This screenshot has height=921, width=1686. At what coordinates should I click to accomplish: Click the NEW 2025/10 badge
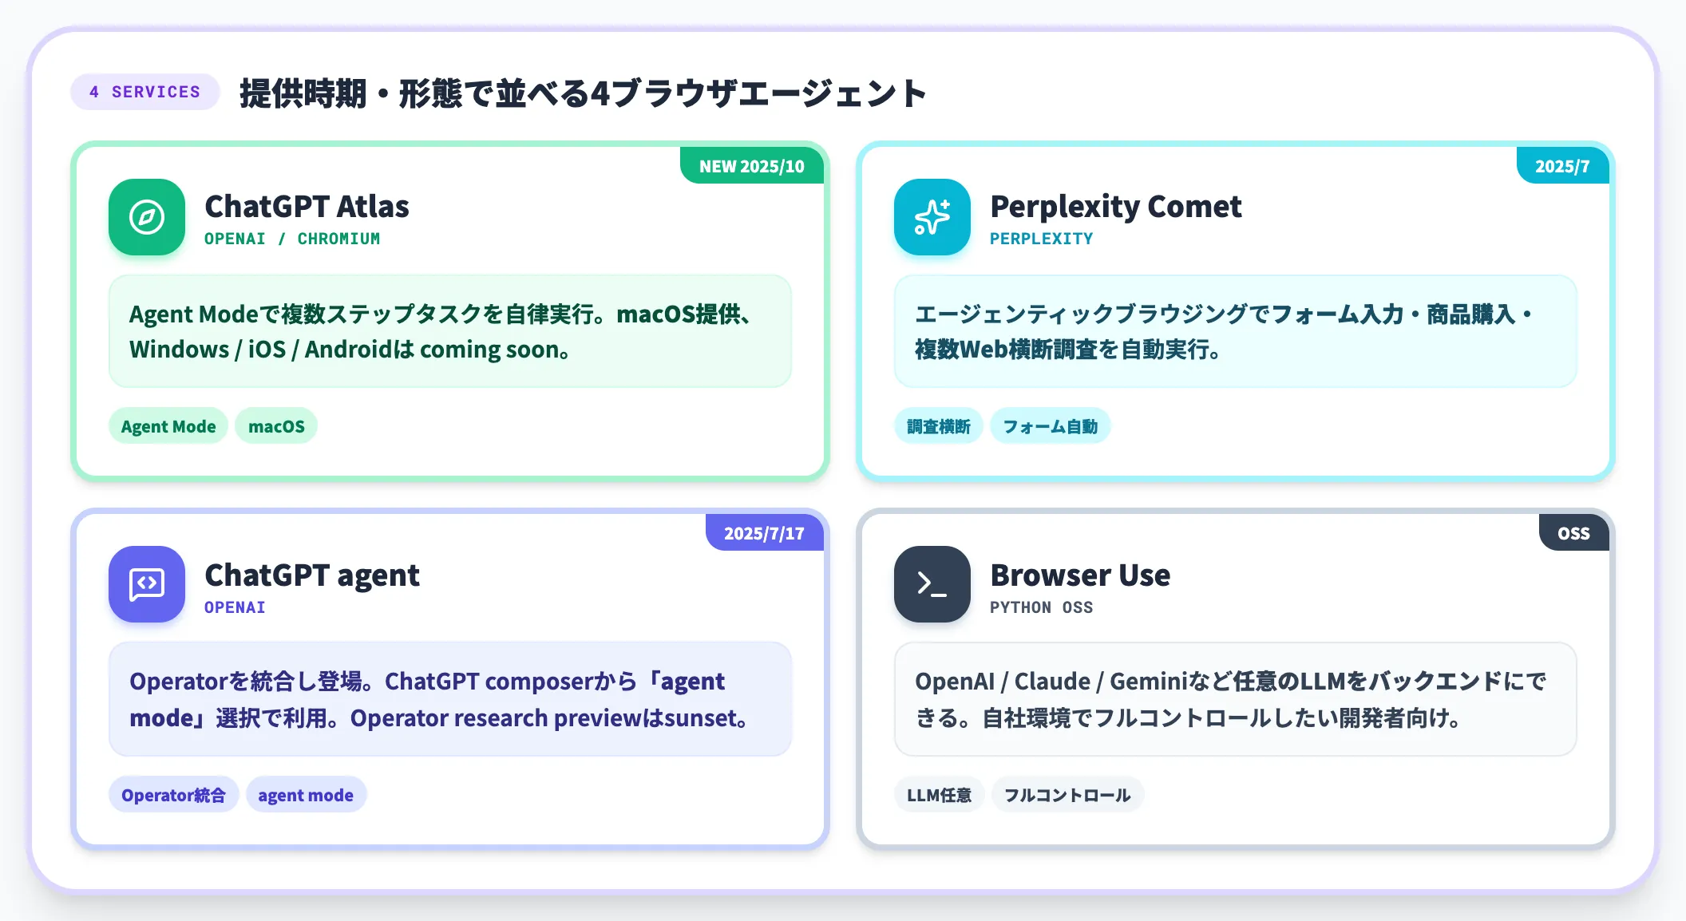point(752,166)
